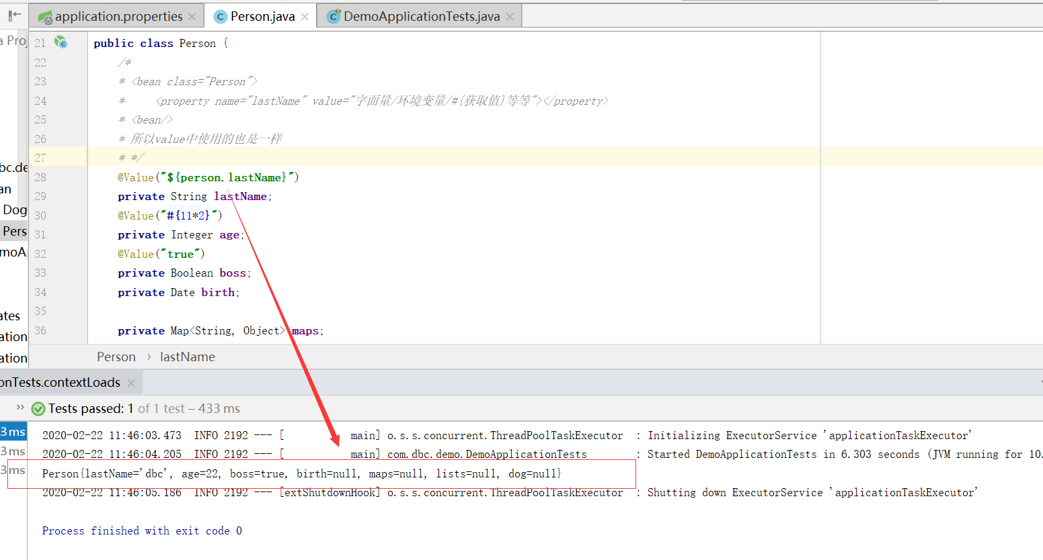Click the public class Person declaration
1043x560 pixels.
[x=161, y=44]
